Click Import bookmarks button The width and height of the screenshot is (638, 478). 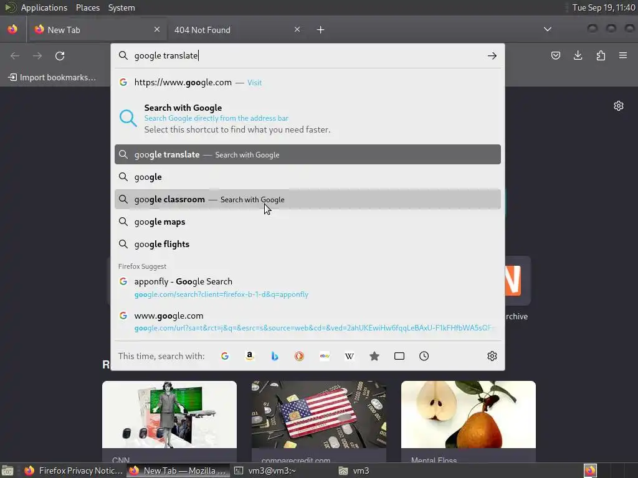[x=52, y=77]
